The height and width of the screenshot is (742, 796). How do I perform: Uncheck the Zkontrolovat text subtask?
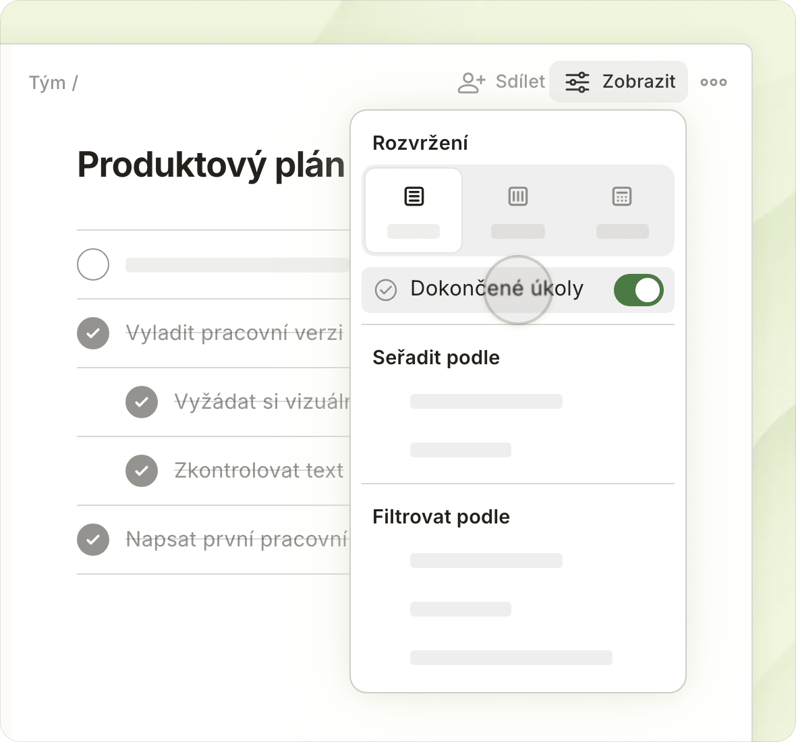click(x=142, y=471)
